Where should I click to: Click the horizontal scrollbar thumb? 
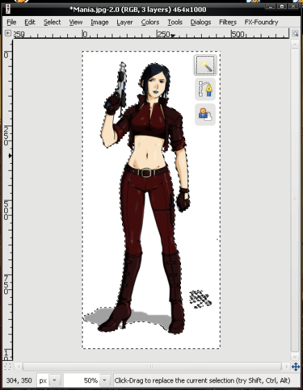[x=152, y=366]
